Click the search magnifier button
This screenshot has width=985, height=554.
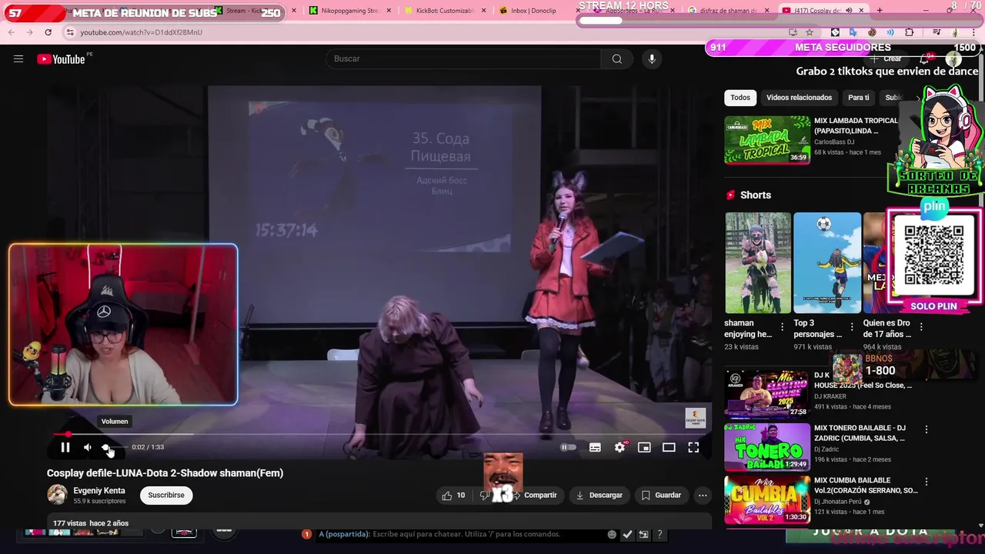616,59
